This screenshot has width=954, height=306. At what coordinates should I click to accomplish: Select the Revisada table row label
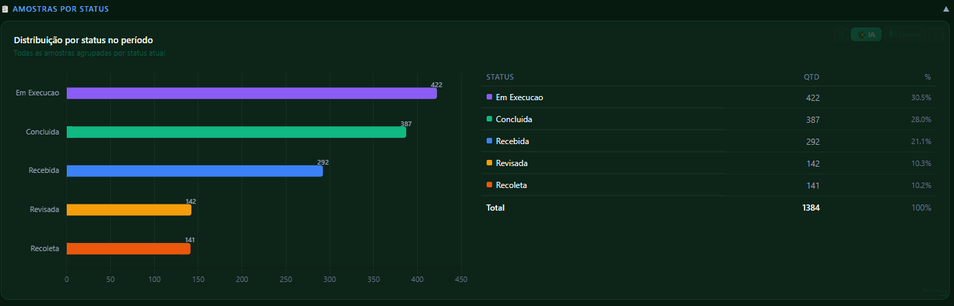tap(511, 163)
